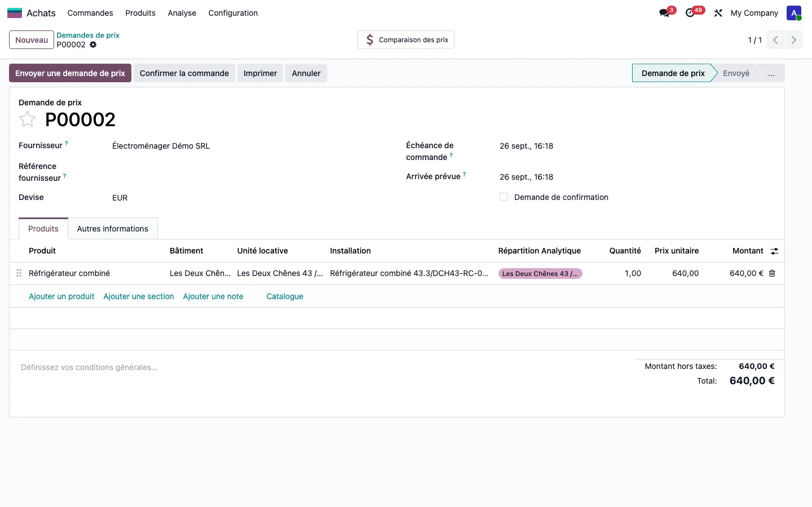Toggle Demande de confirmation checkbox
Viewport: 812px width, 507px height.
[504, 197]
